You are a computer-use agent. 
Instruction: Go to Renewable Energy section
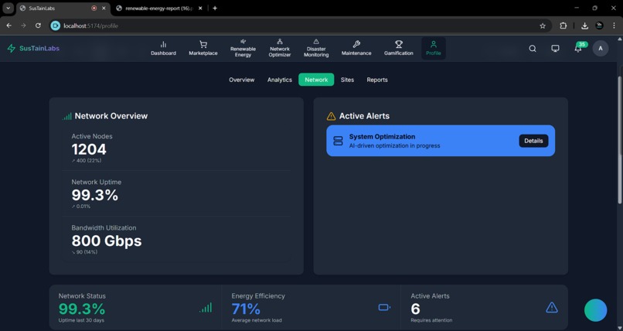point(243,48)
